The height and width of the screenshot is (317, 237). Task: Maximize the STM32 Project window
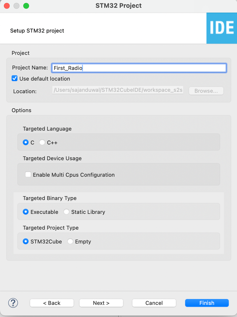(x=26, y=6)
